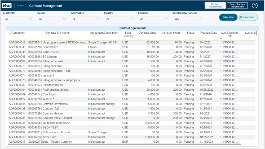
Task: Sort by Request Date column header
Action: click(x=209, y=33)
